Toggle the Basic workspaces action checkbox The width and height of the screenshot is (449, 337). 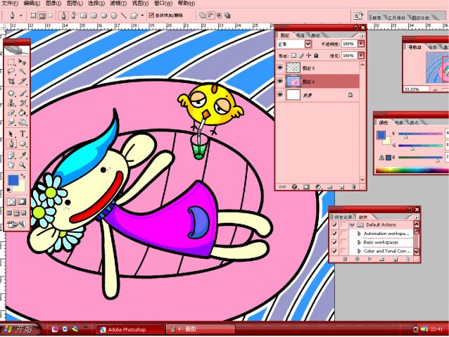pos(334,242)
